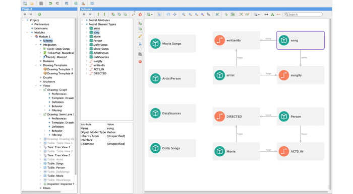
Task: Select Schema in the project tree
Action: [48, 41]
